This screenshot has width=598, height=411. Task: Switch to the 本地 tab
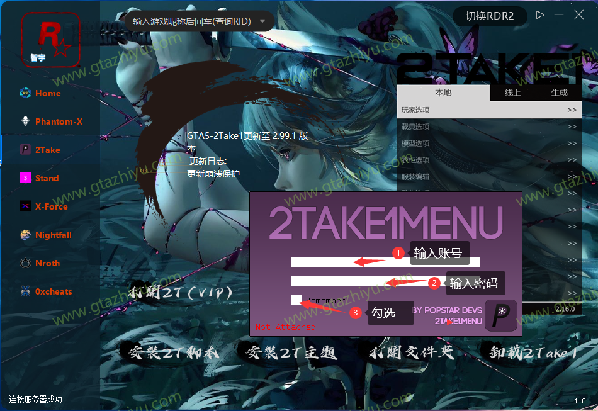point(443,93)
